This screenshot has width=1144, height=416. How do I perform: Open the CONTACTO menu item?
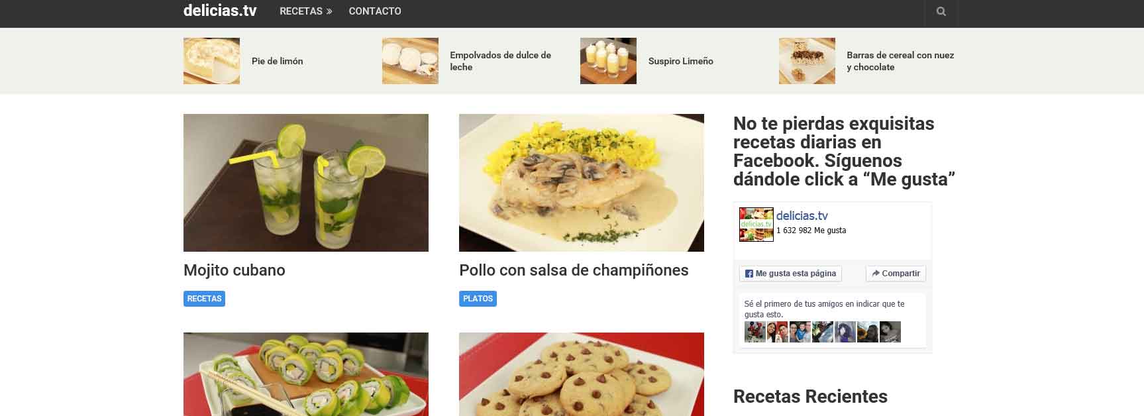375,11
